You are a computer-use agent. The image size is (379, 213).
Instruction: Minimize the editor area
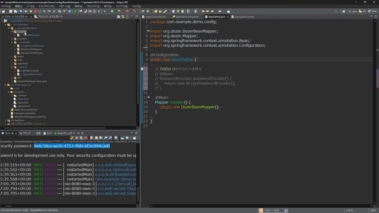371,17
